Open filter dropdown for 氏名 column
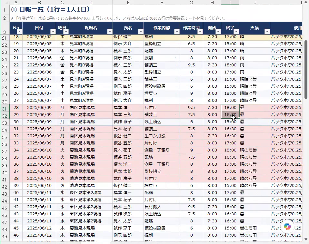Screen dimensions: 309x244 [141, 32]
